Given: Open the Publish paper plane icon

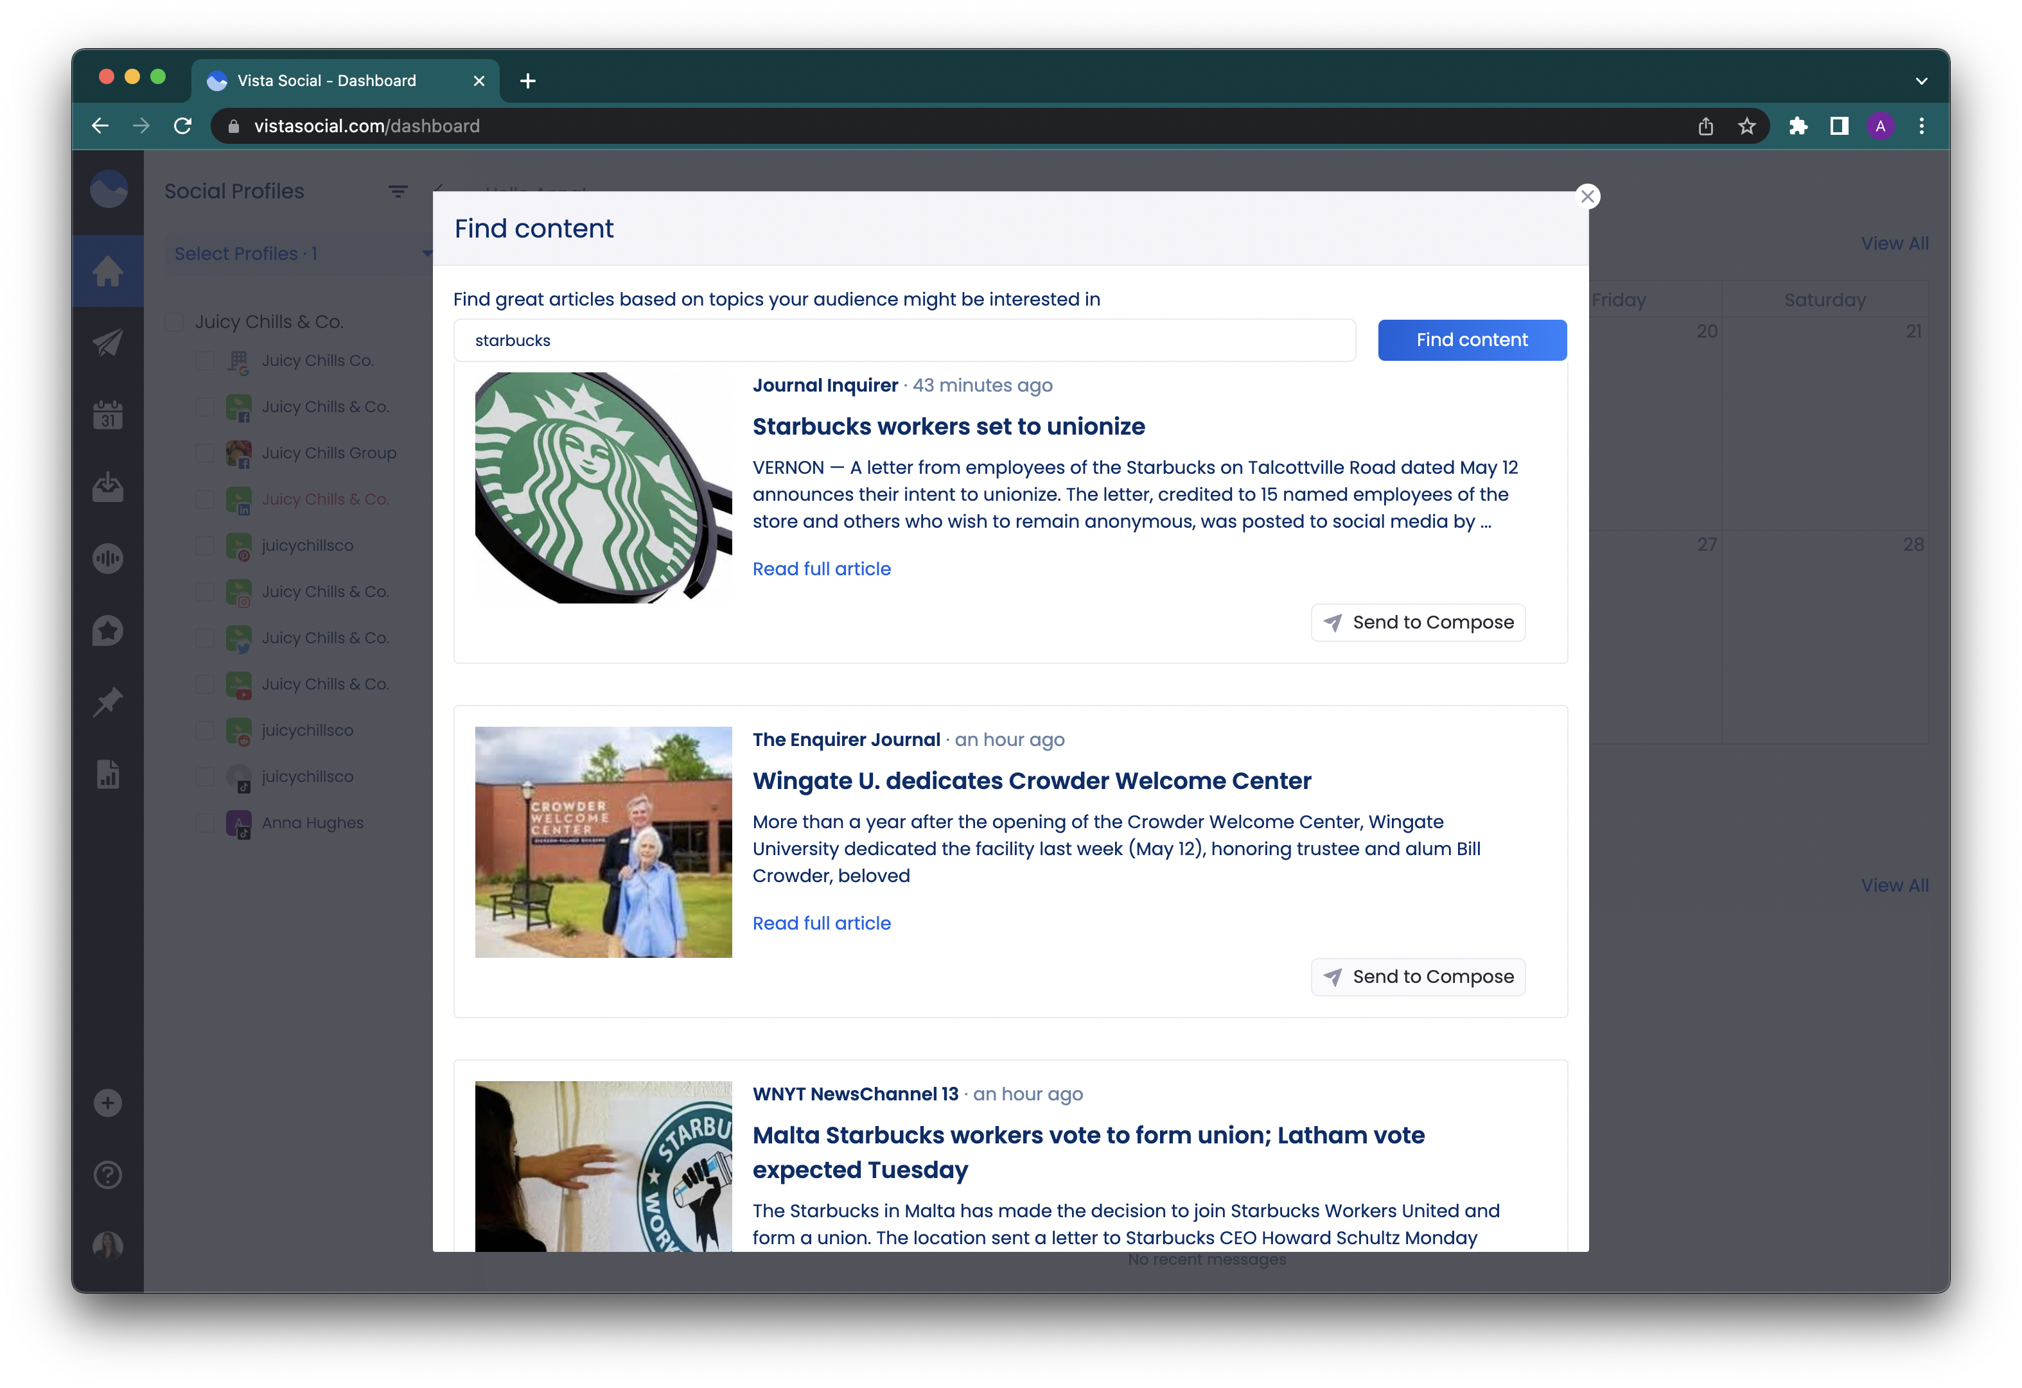Looking at the screenshot, I should click(x=108, y=343).
